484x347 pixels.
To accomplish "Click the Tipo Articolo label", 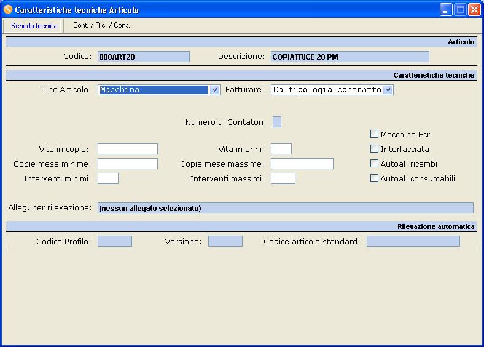I will [x=66, y=90].
